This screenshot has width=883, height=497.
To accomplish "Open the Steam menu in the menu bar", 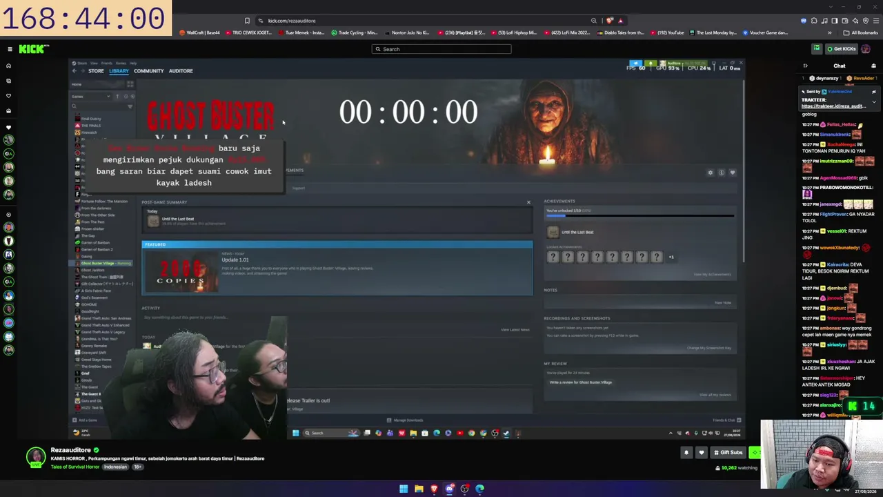I will [x=82, y=63].
